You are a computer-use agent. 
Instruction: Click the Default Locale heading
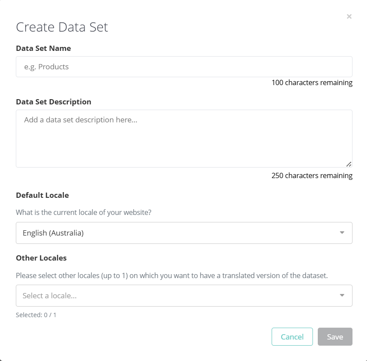42,195
